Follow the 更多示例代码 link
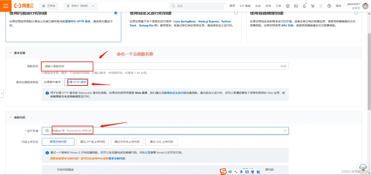The image size is (371, 175). click(x=117, y=159)
